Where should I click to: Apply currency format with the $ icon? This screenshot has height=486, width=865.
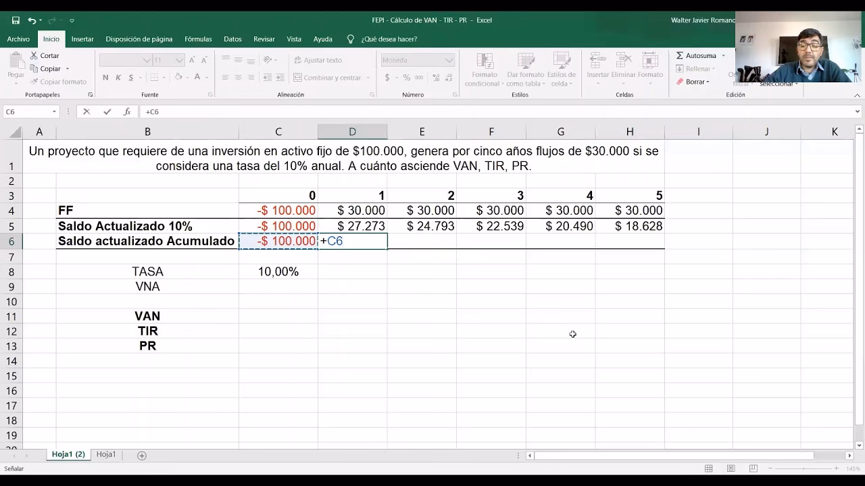tap(387, 76)
